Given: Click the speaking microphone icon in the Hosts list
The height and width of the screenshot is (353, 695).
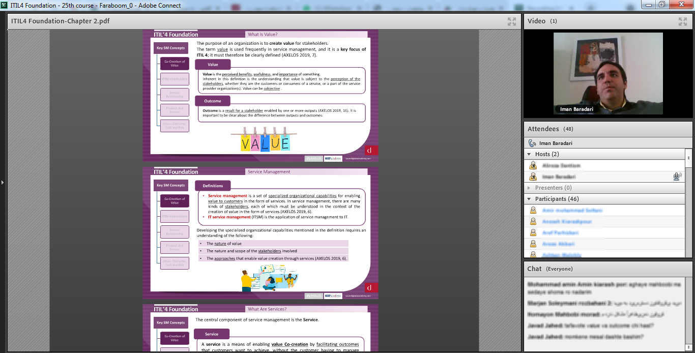Looking at the screenshot, I should pyautogui.click(x=677, y=176).
